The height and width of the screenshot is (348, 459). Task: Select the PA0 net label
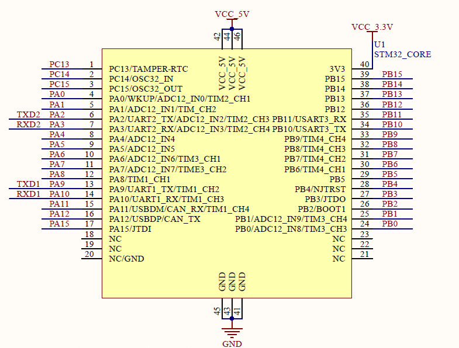(57, 94)
